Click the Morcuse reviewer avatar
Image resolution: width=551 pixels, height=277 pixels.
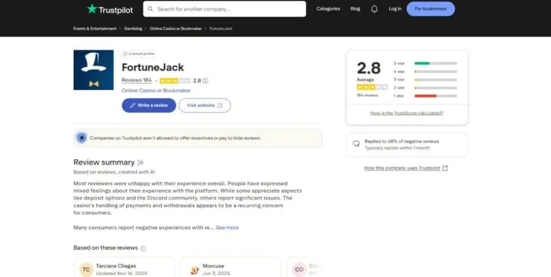194,269
